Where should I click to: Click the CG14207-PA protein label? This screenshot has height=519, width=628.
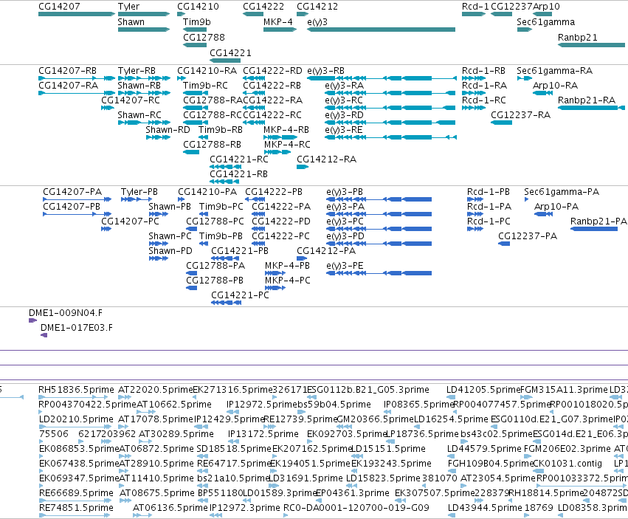tap(72, 192)
